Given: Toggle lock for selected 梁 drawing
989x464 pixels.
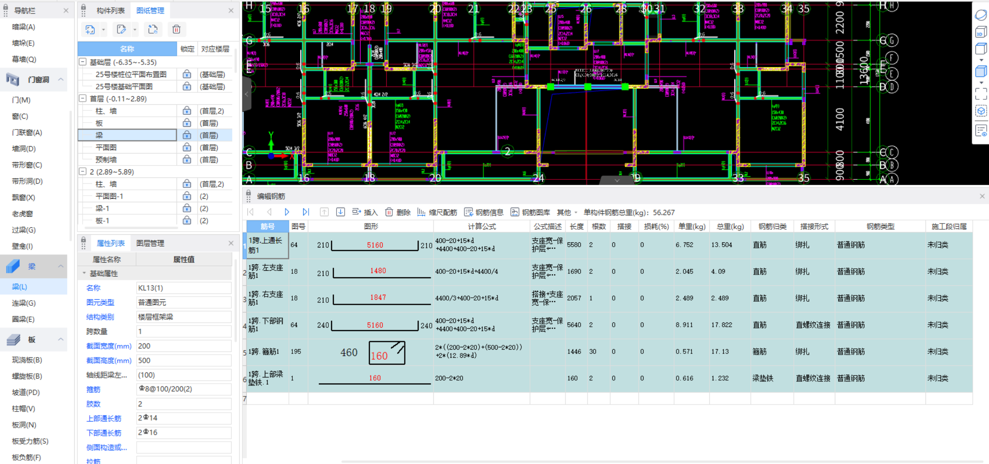Looking at the screenshot, I should click(187, 135).
